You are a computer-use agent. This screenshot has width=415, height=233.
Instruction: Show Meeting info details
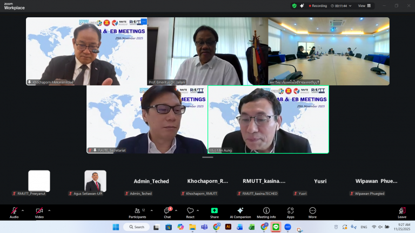coord(266,211)
